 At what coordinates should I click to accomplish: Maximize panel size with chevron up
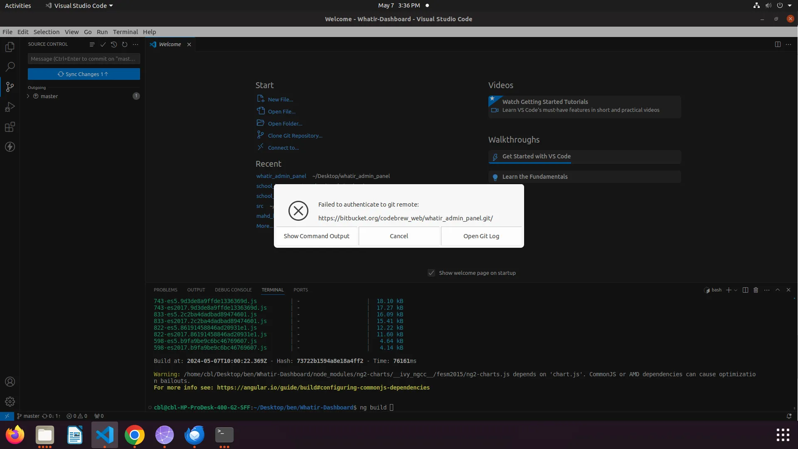778,290
